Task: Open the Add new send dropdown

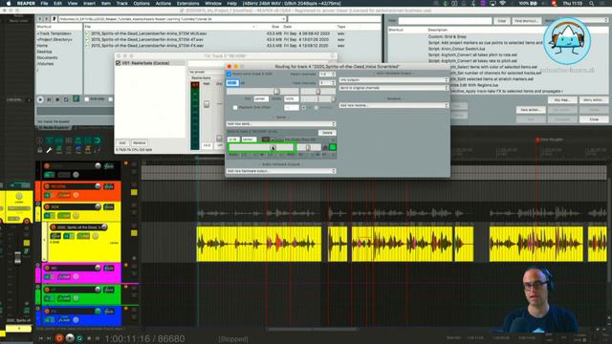Action: (x=281, y=123)
